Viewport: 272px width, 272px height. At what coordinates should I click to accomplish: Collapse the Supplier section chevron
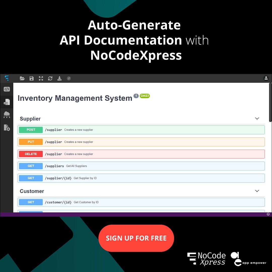257,118
